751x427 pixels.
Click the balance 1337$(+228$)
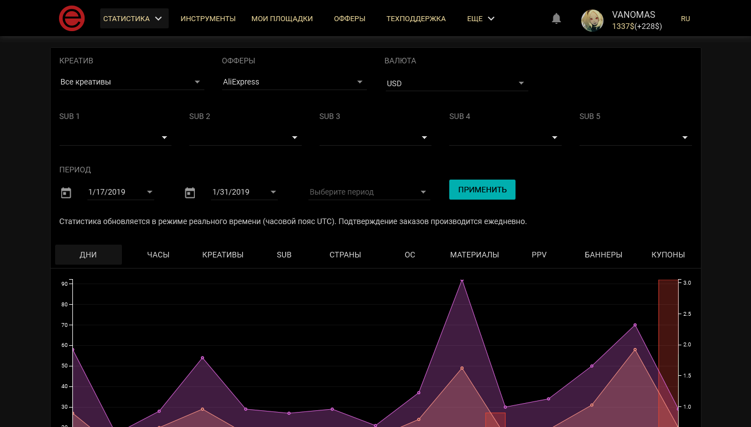coord(637,26)
